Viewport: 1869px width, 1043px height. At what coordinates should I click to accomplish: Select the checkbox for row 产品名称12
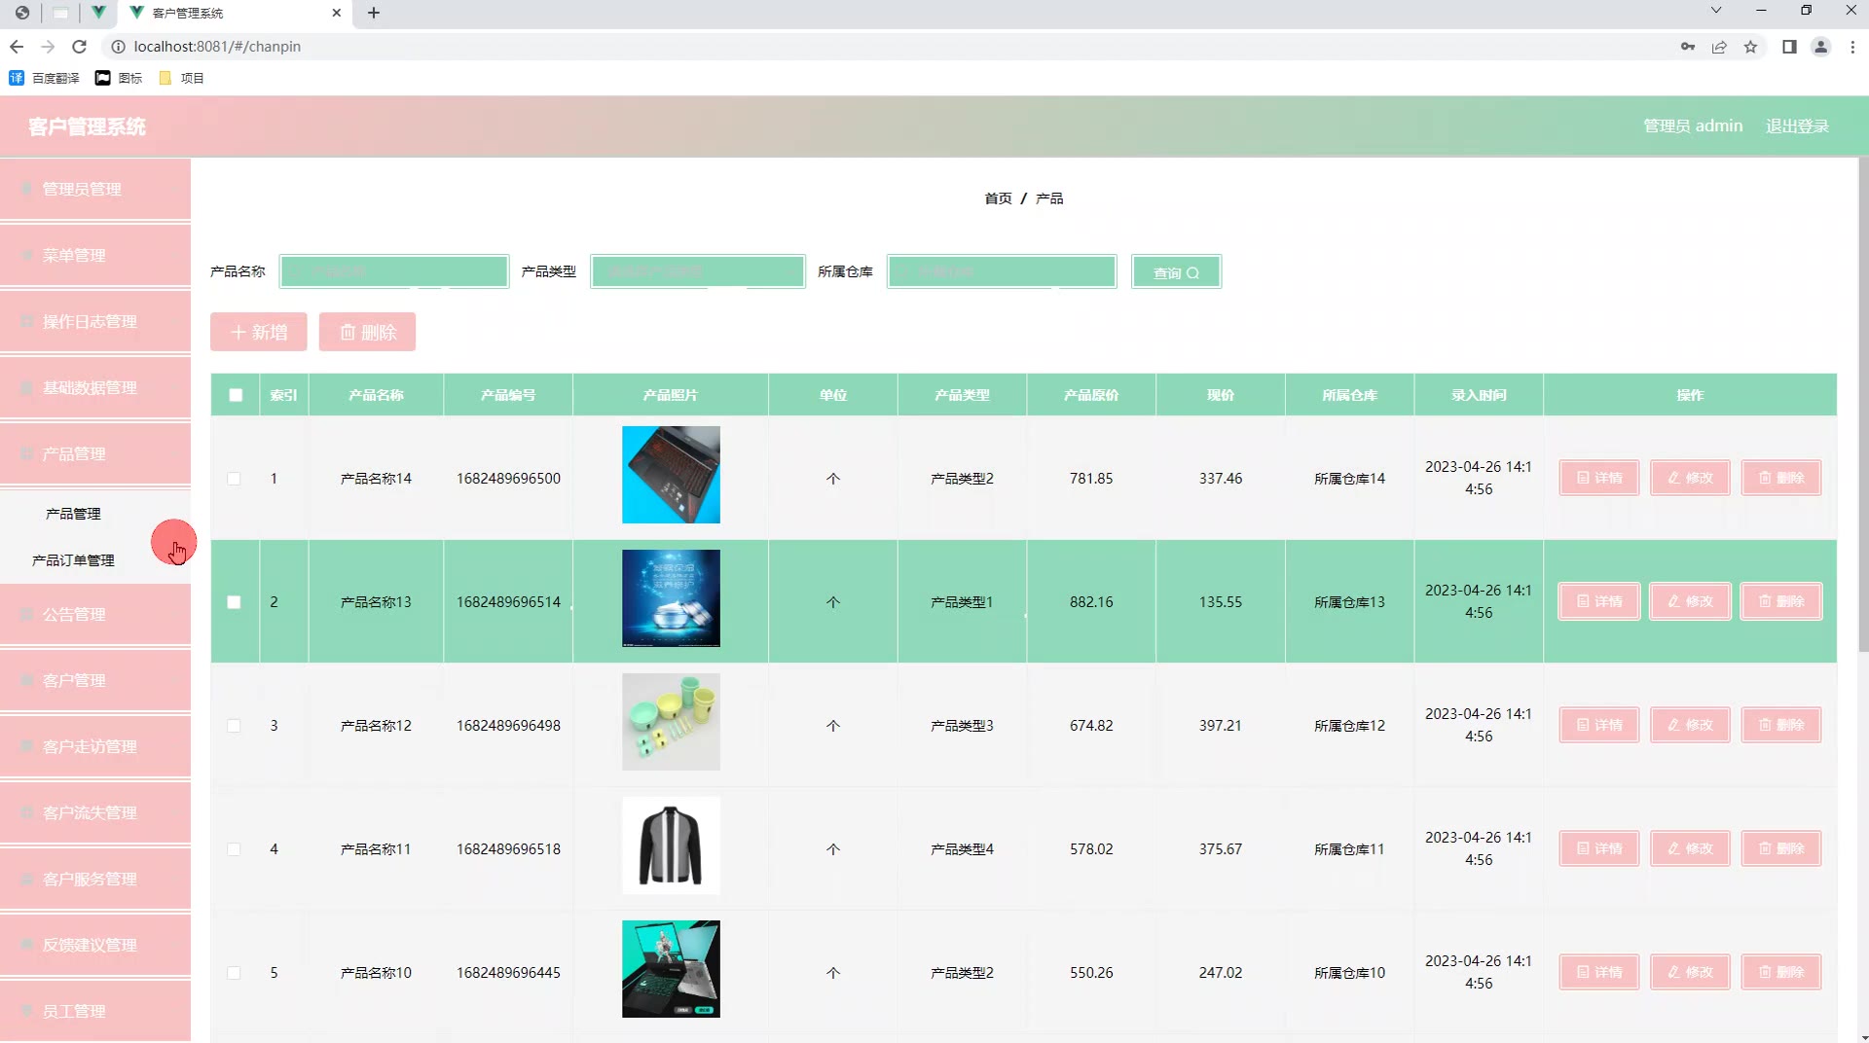tap(234, 726)
